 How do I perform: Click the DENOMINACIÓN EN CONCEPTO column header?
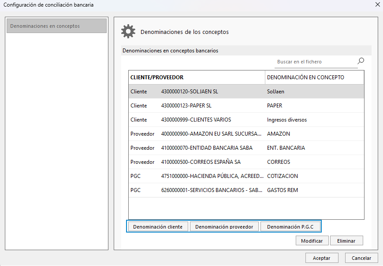314,78
